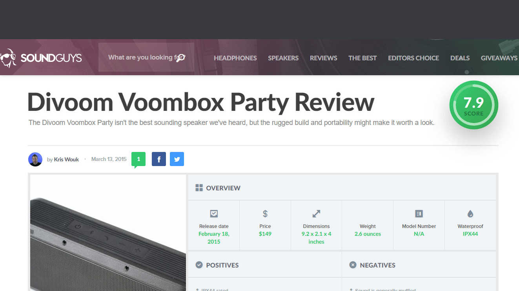Click the Dimensions arrows icon
Viewport: 519px width, 291px height.
(x=316, y=214)
